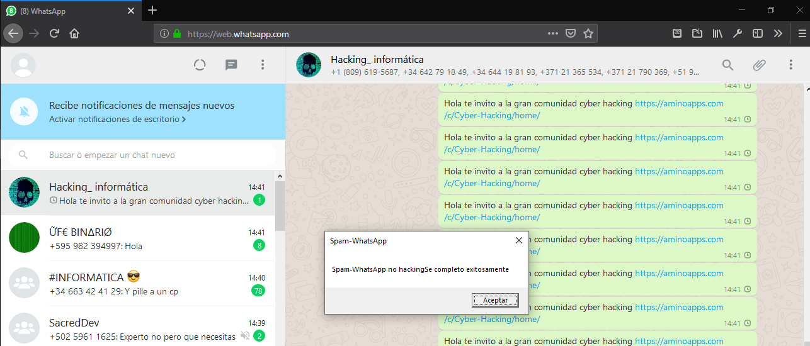Bookmark this page with star
The height and width of the screenshot is (346, 810).
coord(588,34)
